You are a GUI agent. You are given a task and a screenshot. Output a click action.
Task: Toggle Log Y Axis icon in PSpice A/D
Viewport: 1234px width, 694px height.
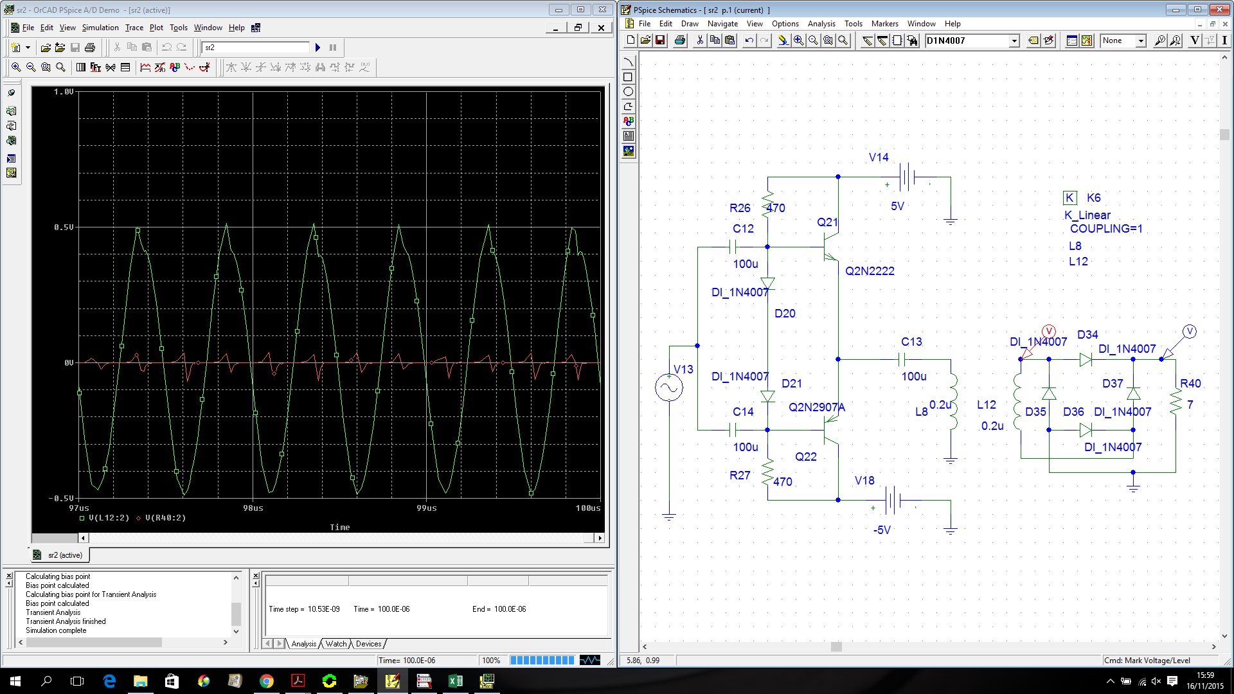(x=125, y=67)
